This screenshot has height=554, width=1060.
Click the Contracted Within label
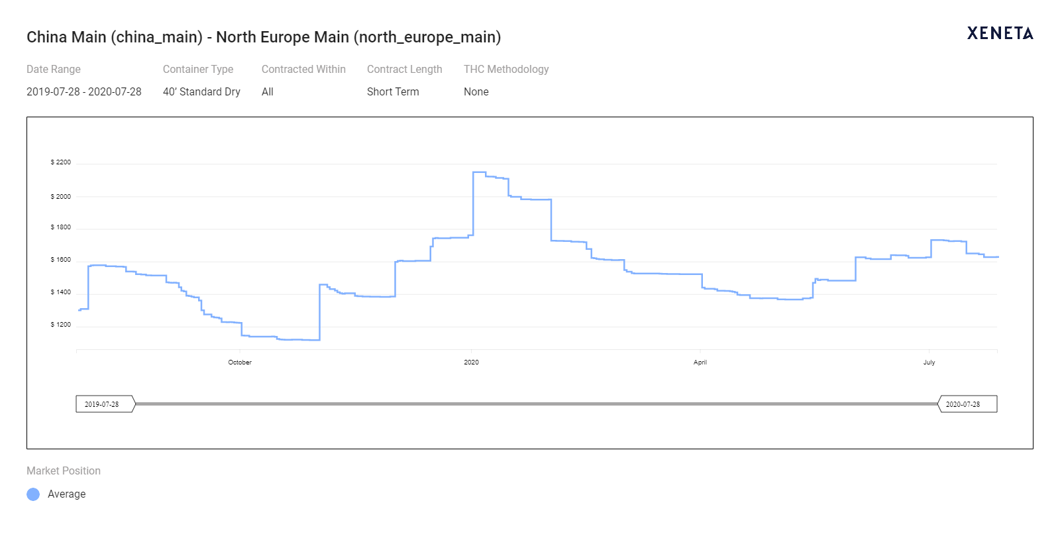[x=303, y=69]
